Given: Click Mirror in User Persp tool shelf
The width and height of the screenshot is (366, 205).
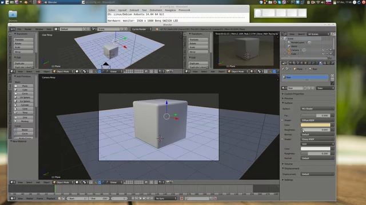Looking at the screenshot, I should (23, 52).
